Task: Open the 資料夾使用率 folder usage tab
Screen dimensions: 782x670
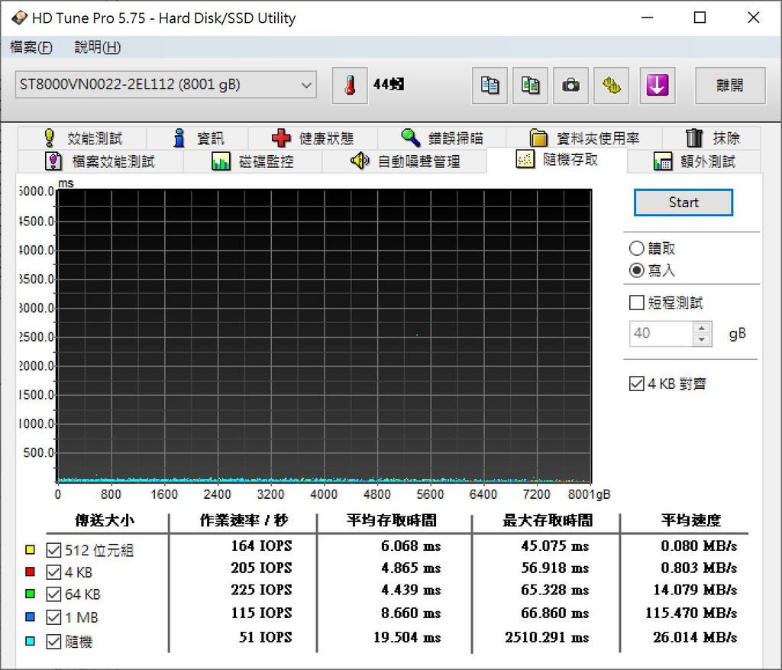Action: click(584, 138)
